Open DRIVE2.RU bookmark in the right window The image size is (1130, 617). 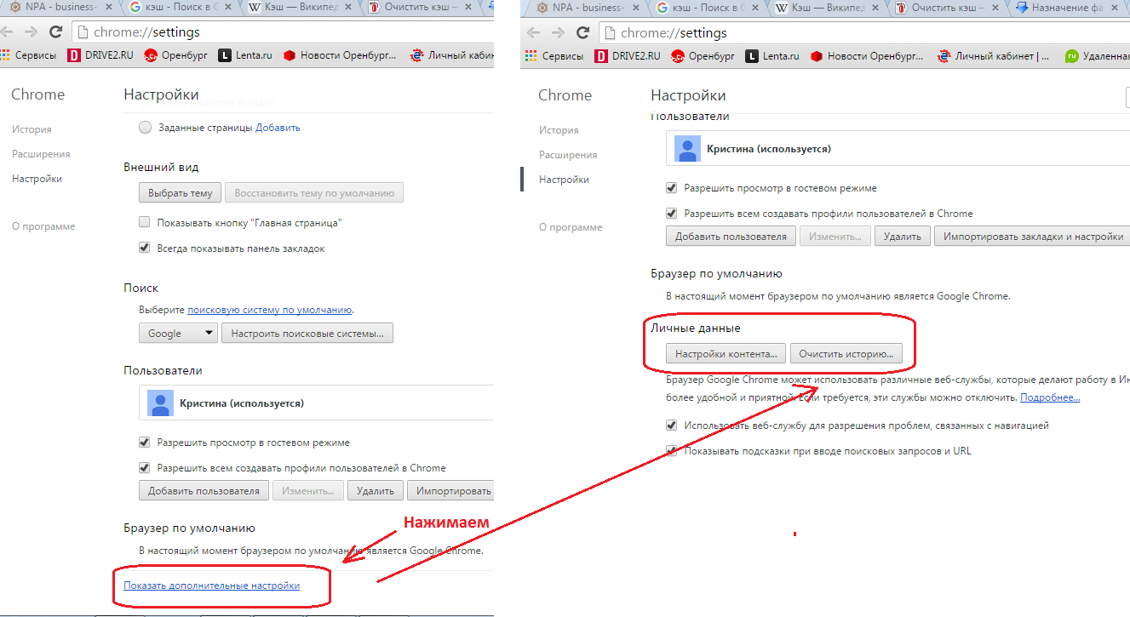pyautogui.click(x=627, y=56)
